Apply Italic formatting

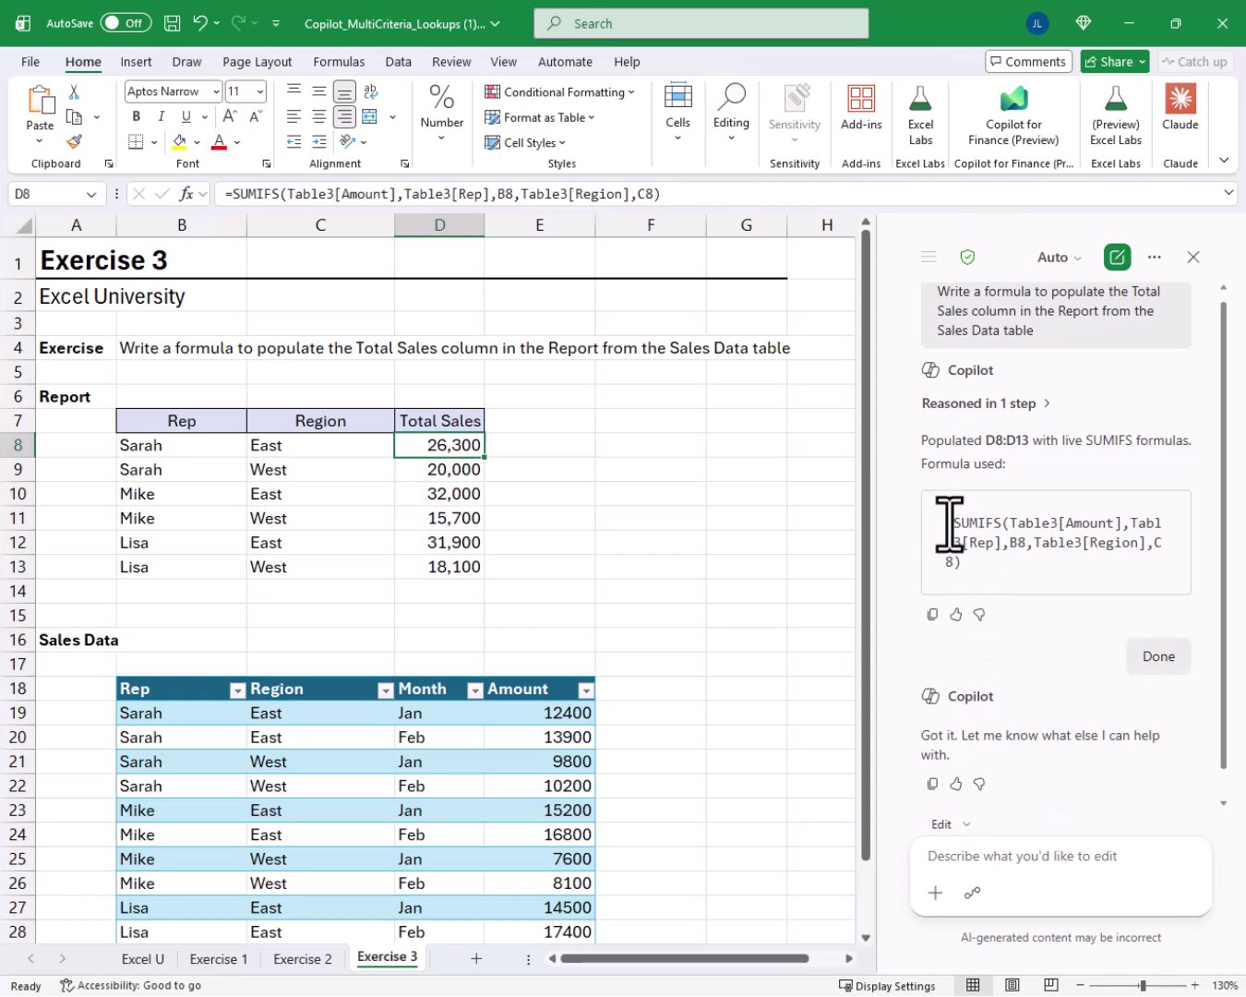pyautogui.click(x=161, y=116)
